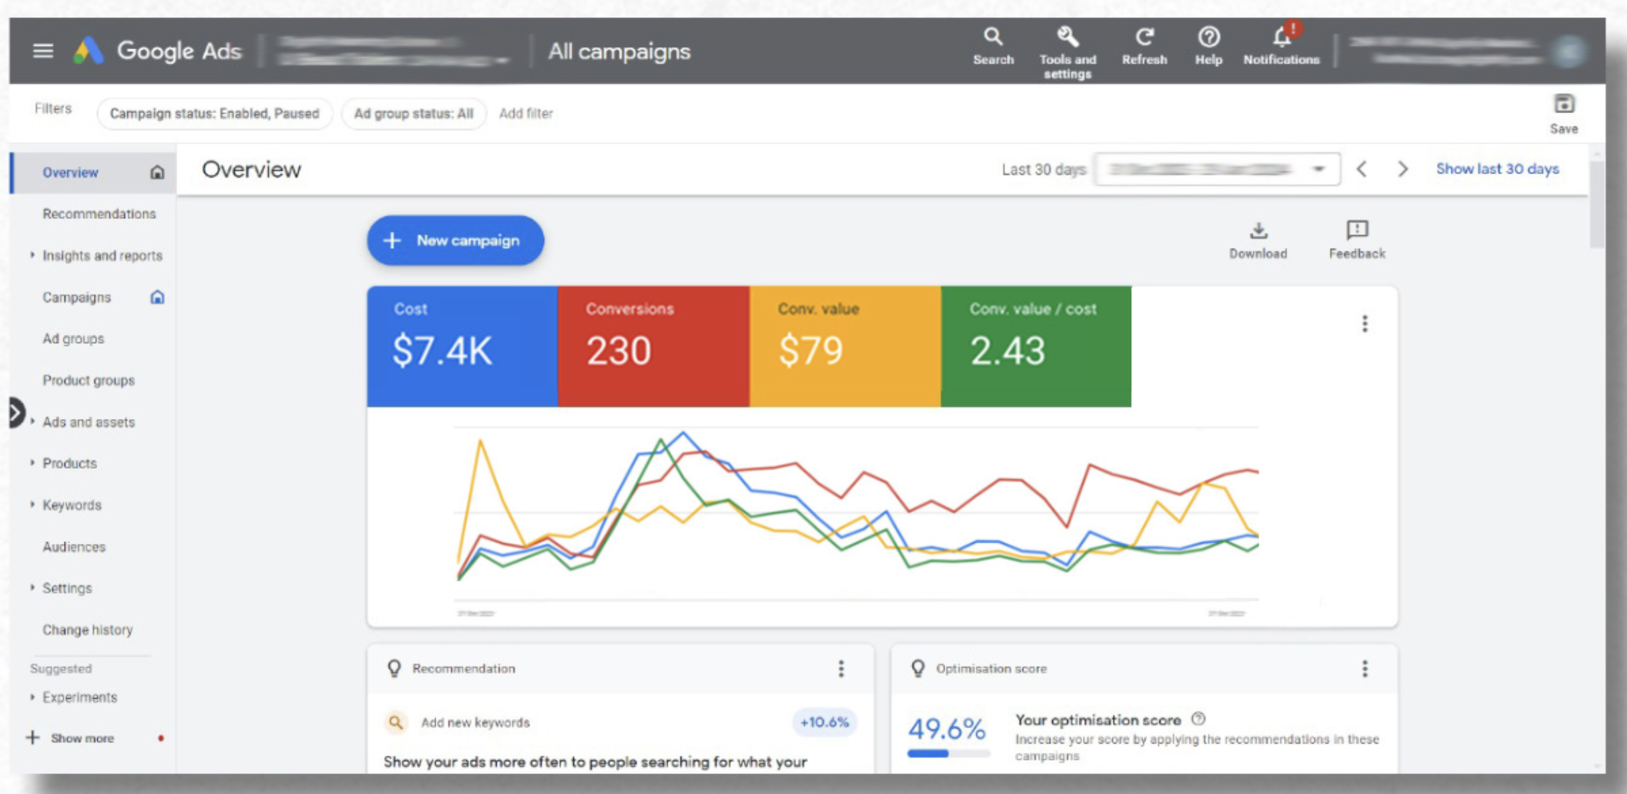Click the lightbulb icon on Optimisation score card
The height and width of the screenshot is (794, 1627).
tap(918, 668)
